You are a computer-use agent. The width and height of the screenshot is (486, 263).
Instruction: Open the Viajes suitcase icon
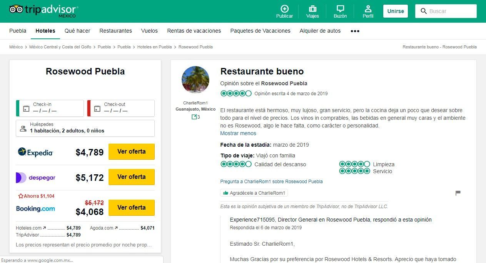click(x=312, y=8)
